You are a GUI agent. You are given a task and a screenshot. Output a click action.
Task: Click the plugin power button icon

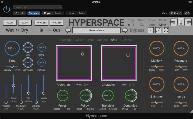pos(7,9)
